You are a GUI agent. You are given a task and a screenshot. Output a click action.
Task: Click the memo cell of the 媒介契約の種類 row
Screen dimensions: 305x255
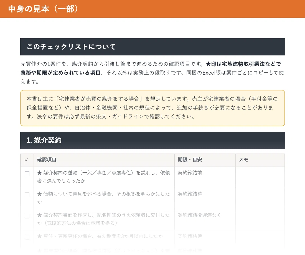point(260,177)
